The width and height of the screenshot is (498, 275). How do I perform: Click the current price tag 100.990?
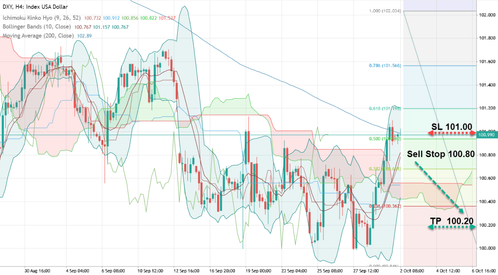[487, 135]
